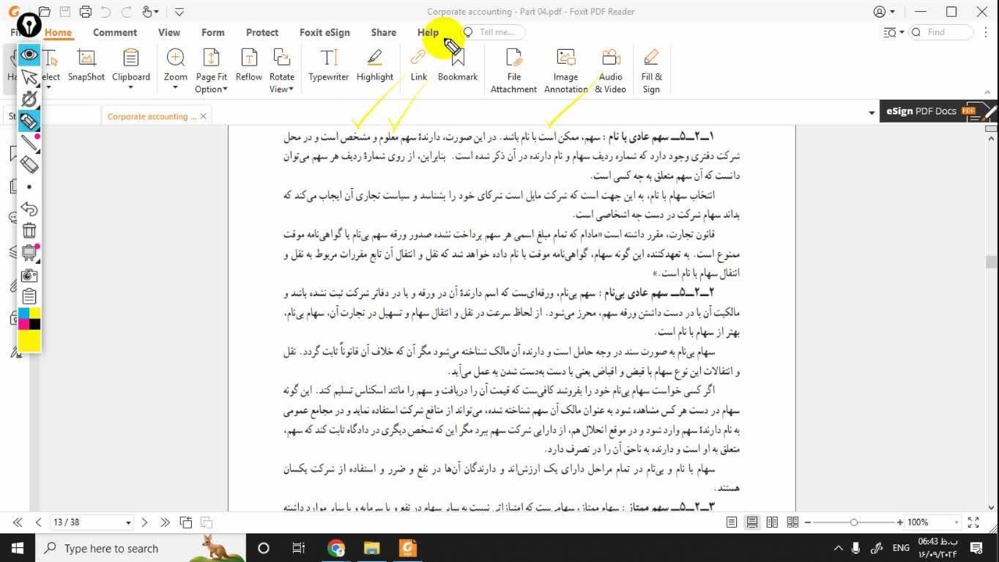This screenshot has height=562, width=999.
Task: Switch to the Comment ribbon tab
Action: click(115, 33)
